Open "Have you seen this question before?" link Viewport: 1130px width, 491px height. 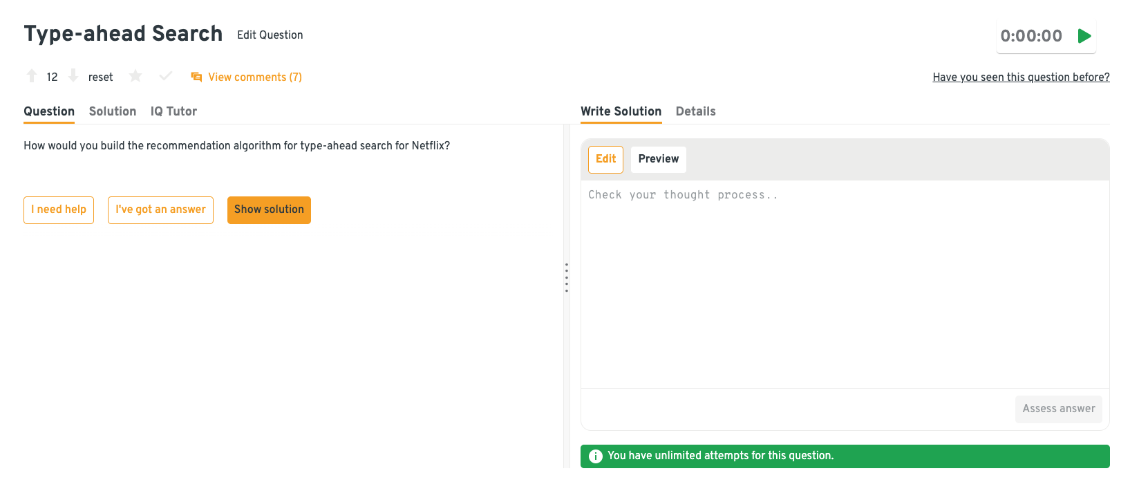pos(1021,77)
